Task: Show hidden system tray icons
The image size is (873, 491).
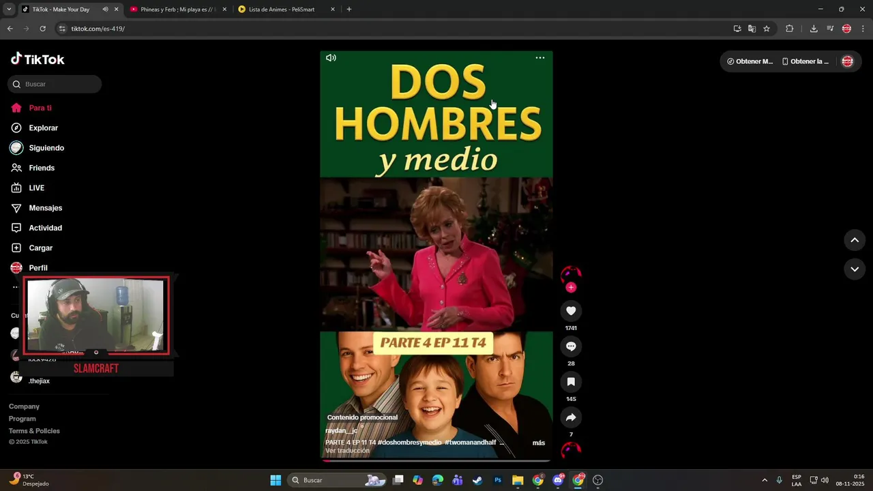Action: coord(764,480)
